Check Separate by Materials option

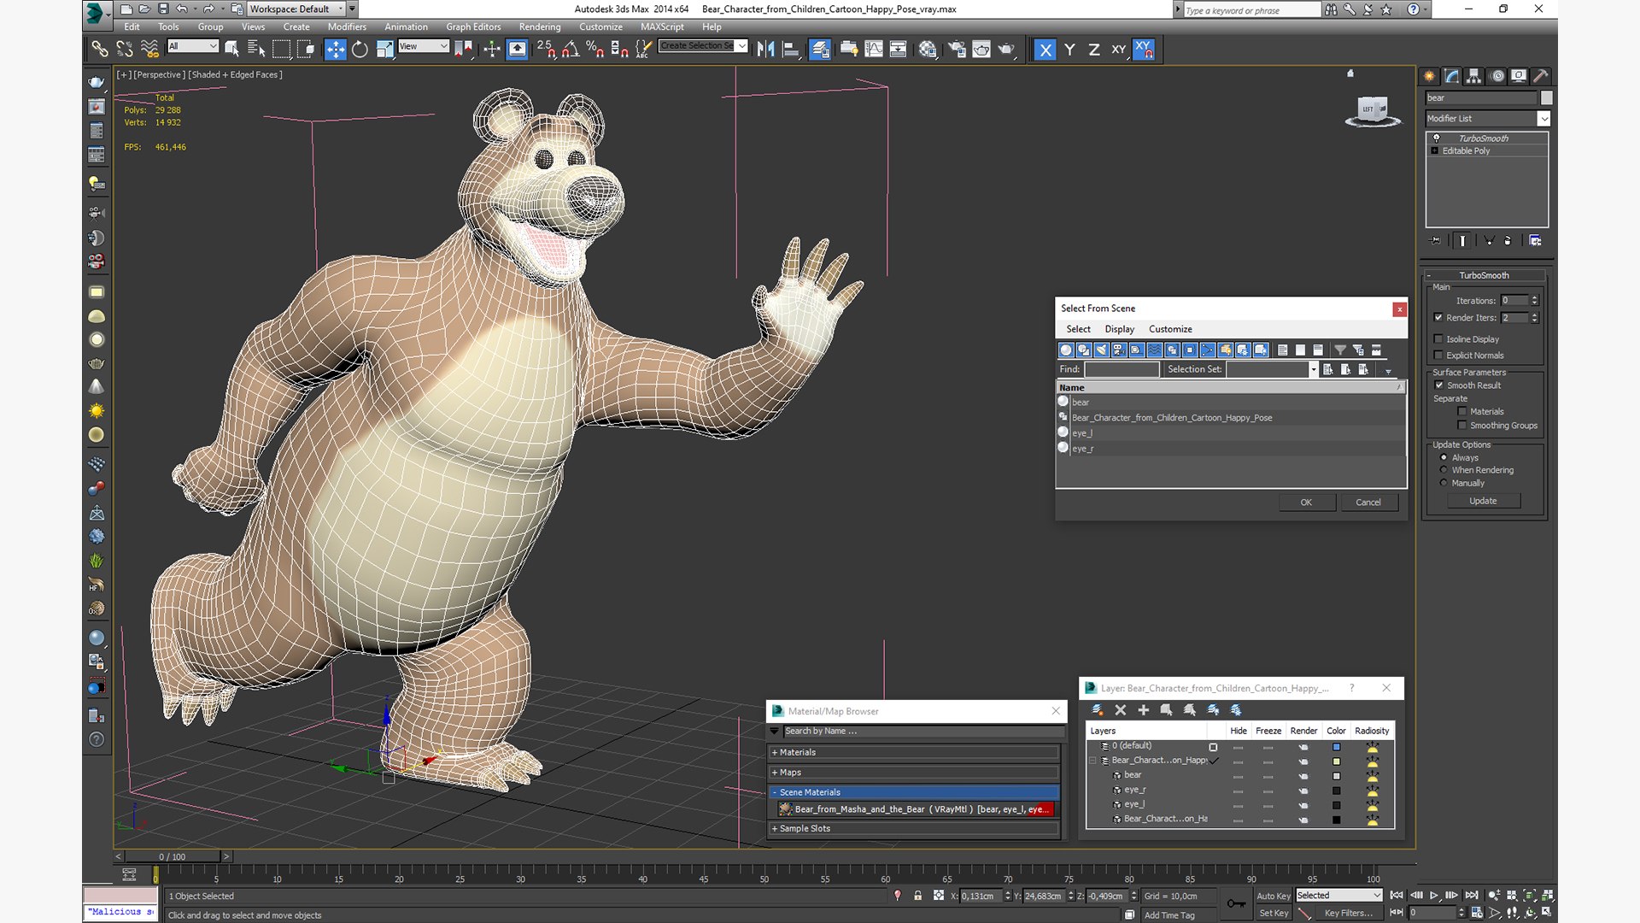click(x=1462, y=412)
